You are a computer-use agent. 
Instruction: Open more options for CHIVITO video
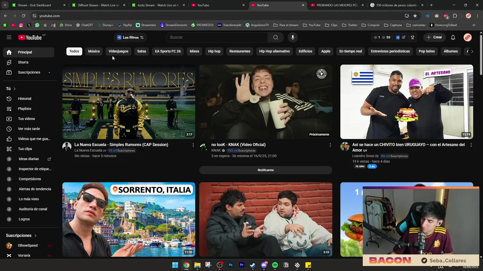coord(471,145)
